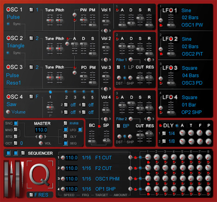Toggle the OSC 1 Sync blue LED

pyautogui.click(x=8, y=24)
